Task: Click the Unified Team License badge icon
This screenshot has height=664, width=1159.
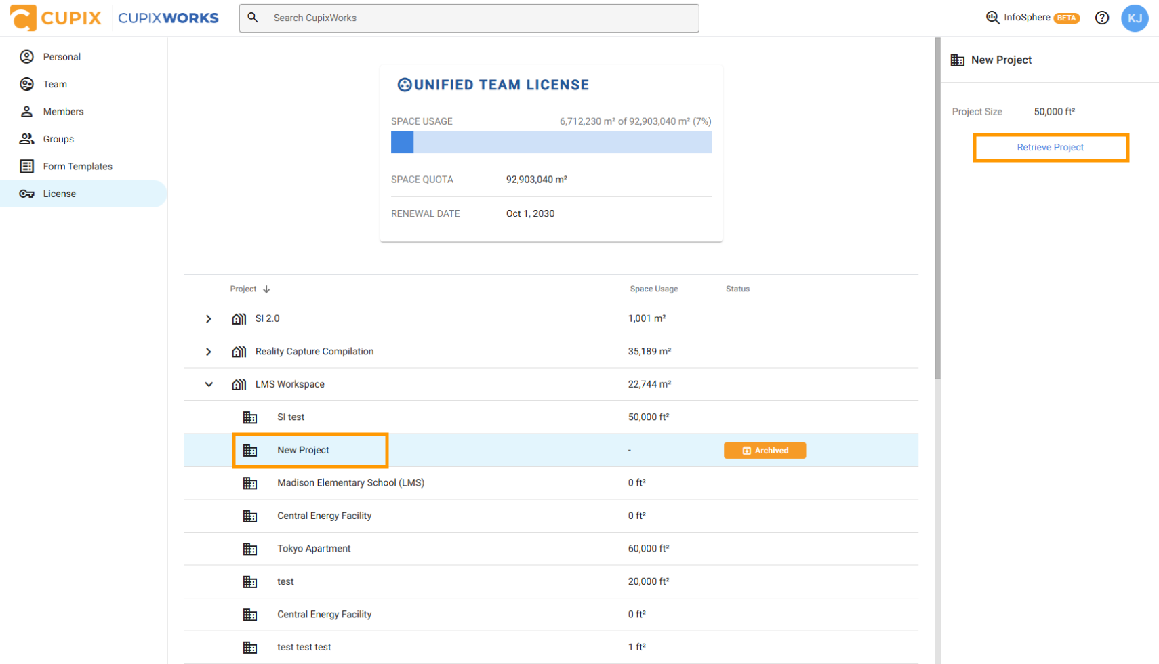Action: 405,85
